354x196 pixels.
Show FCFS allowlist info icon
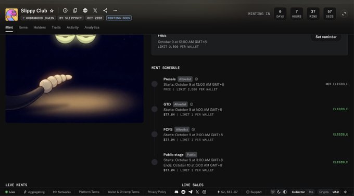point(193,129)
